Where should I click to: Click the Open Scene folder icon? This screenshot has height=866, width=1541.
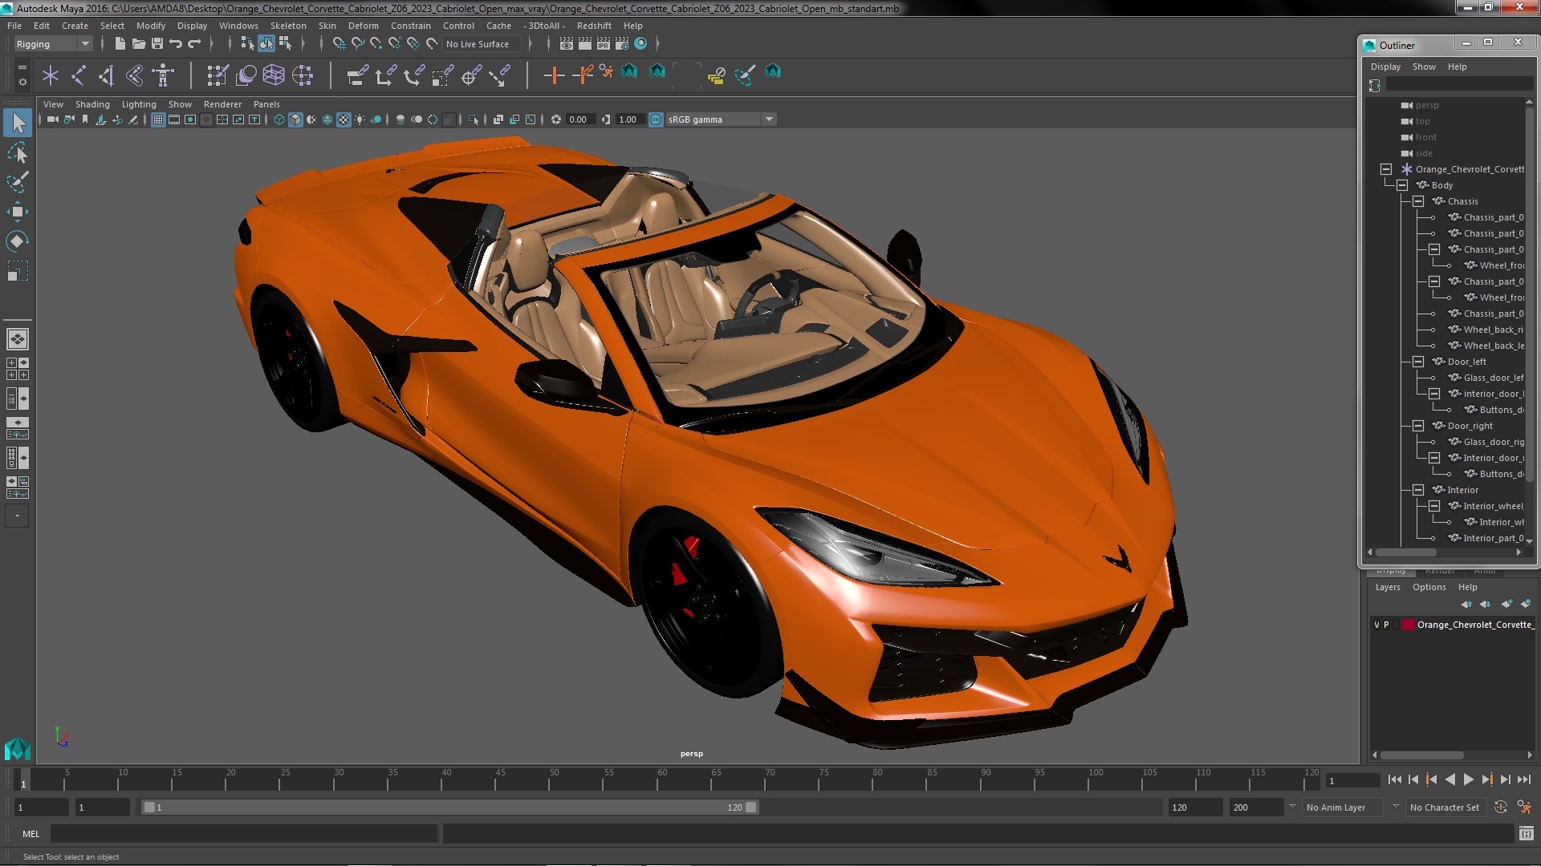point(138,43)
